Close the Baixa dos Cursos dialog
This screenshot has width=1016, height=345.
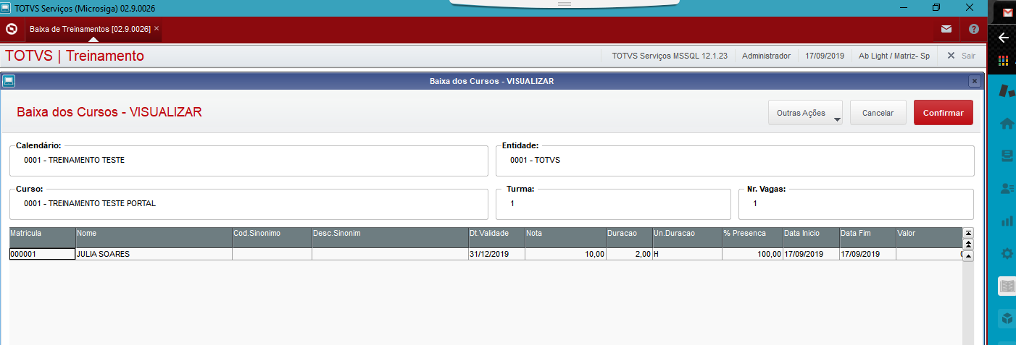[x=975, y=81]
